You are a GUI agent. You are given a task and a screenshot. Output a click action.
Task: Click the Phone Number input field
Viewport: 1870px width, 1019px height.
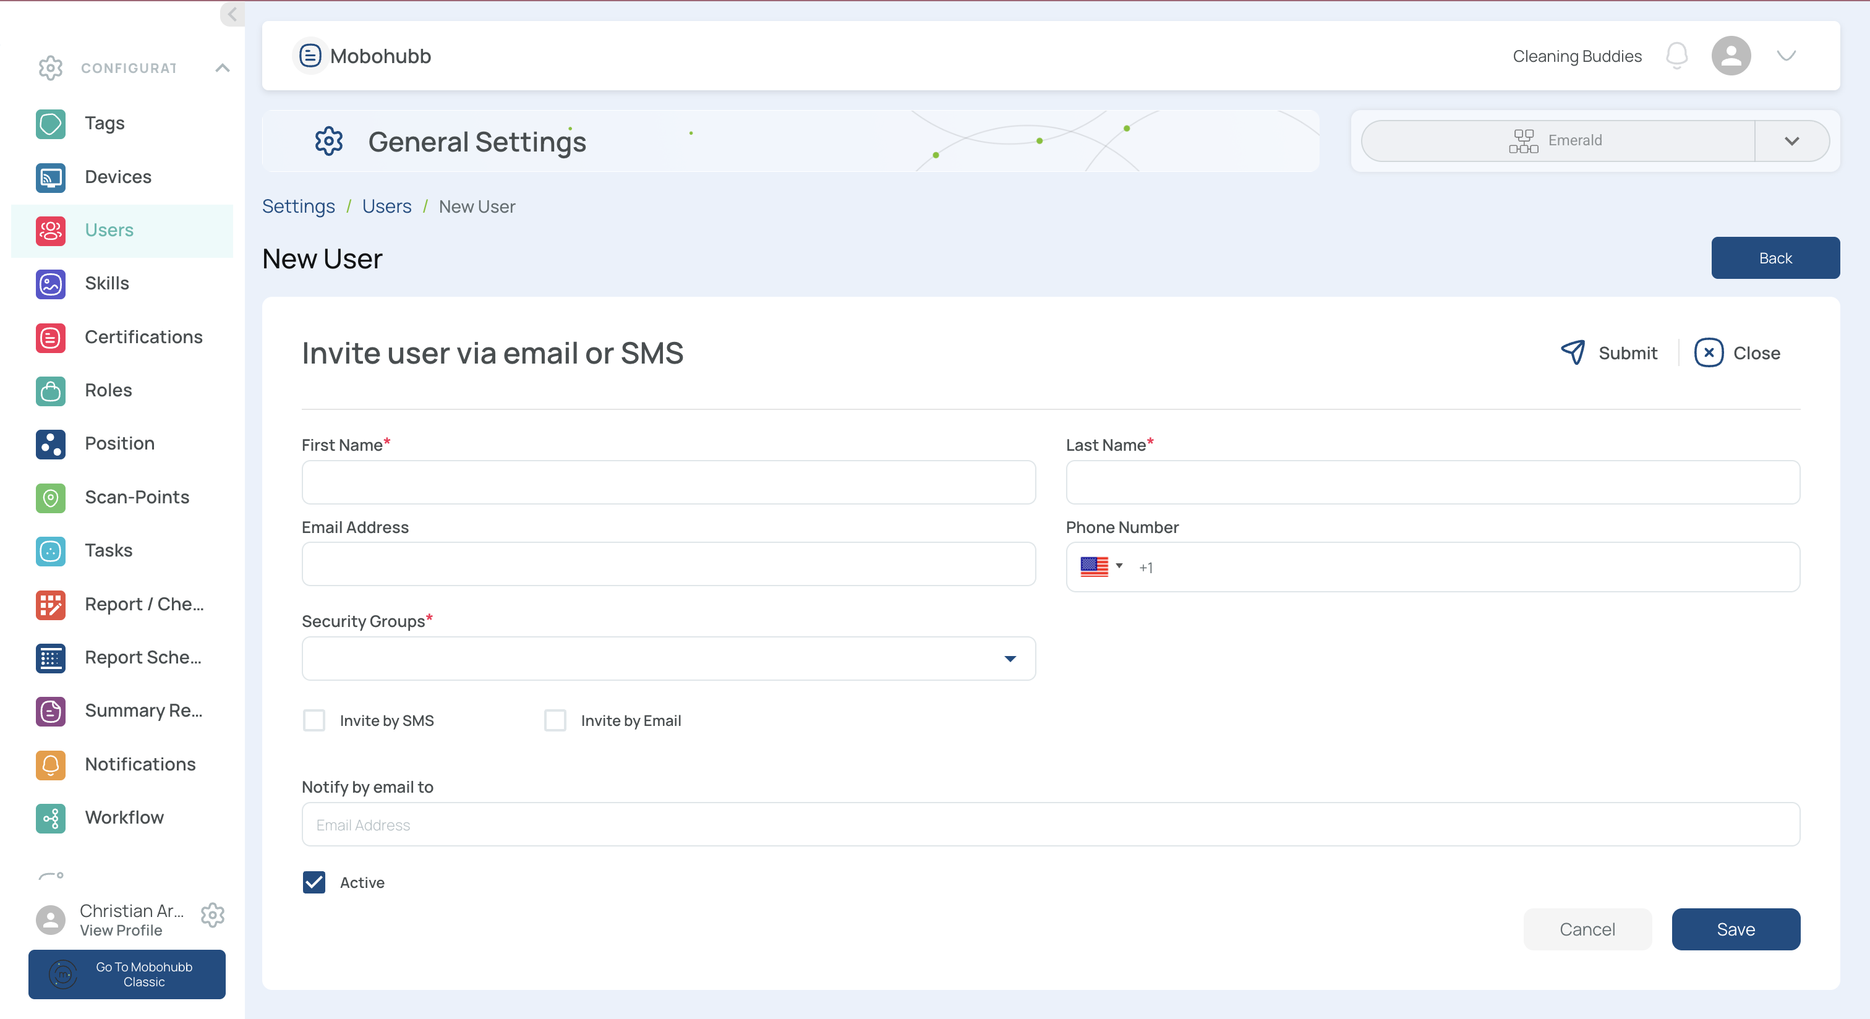[1432, 567]
